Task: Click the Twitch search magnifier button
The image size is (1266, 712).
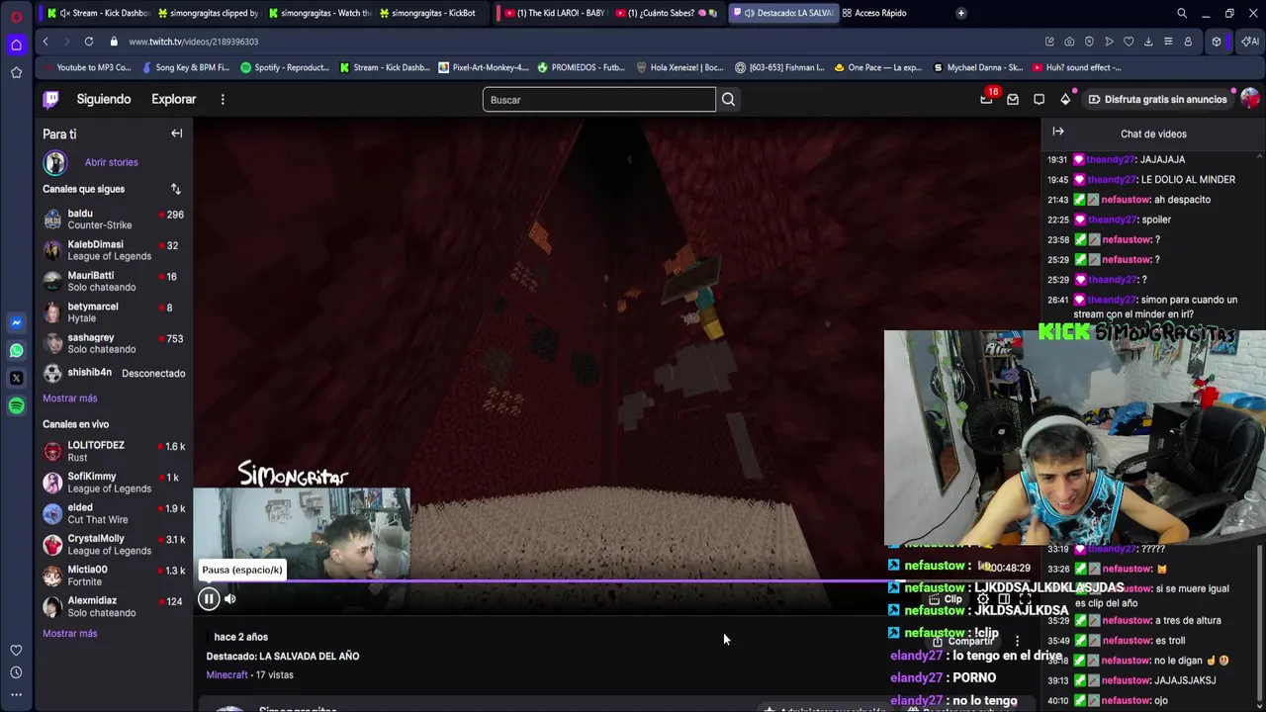Action: click(x=728, y=99)
